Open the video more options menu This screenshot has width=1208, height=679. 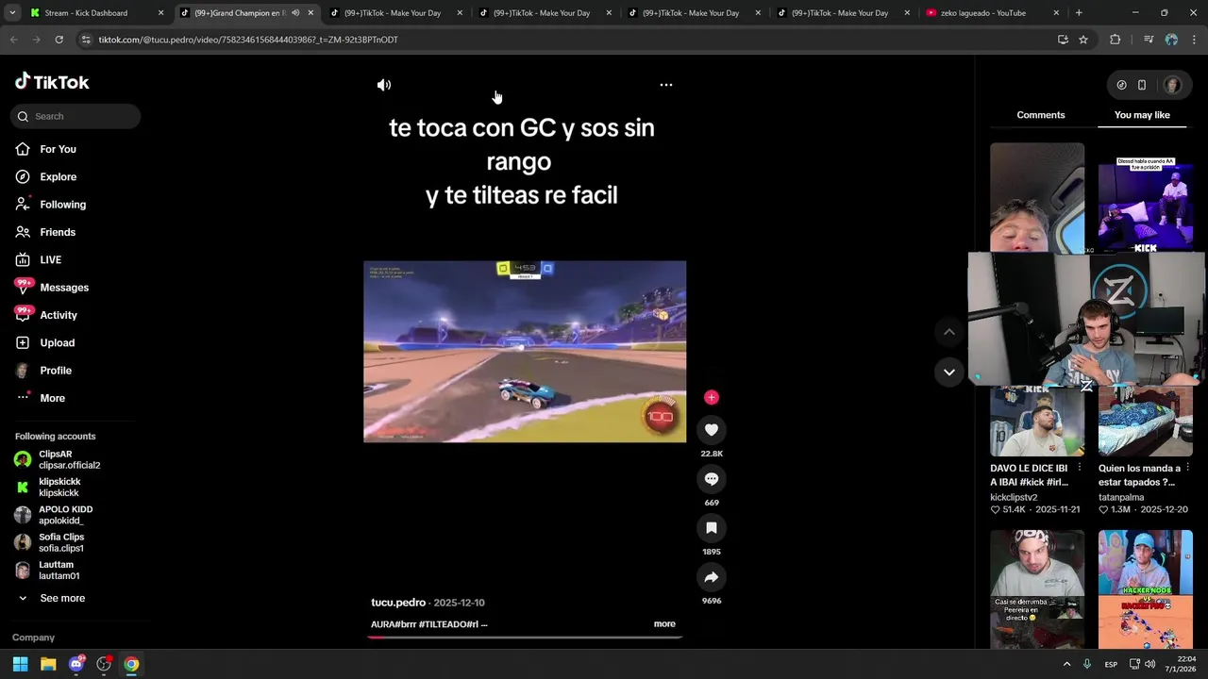click(666, 85)
